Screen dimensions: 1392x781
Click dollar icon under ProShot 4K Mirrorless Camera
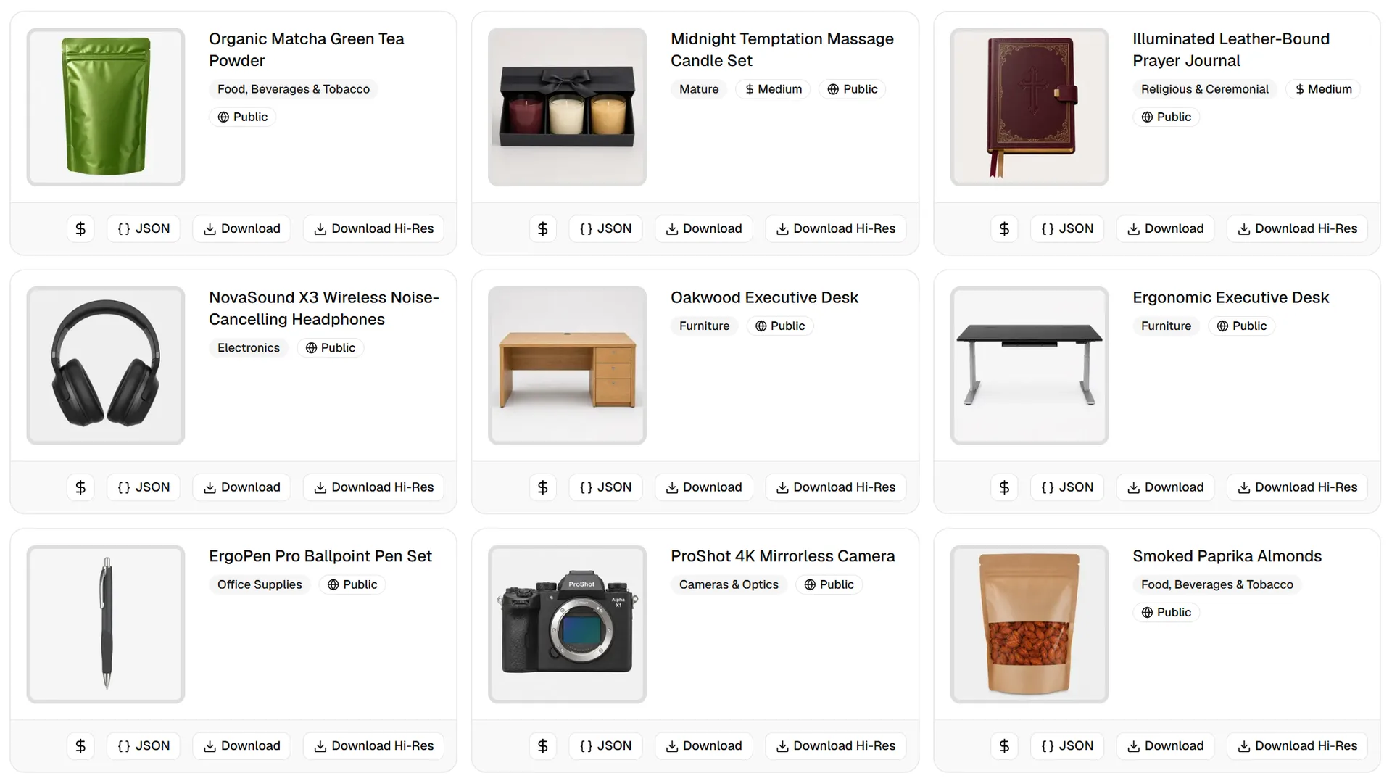(x=542, y=745)
